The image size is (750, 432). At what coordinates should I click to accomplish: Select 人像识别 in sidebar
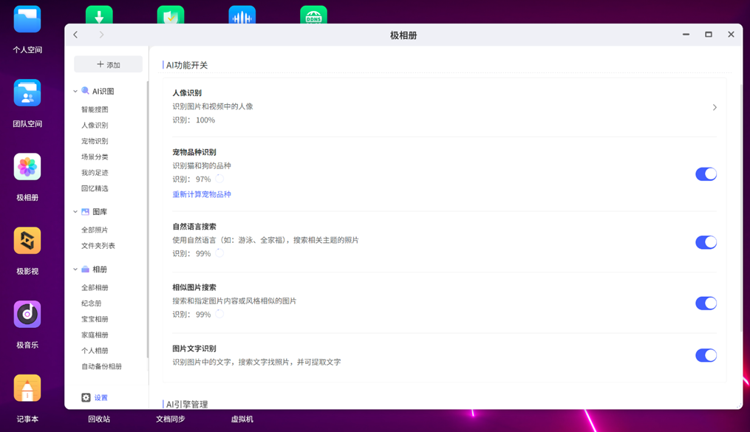[95, 126]
